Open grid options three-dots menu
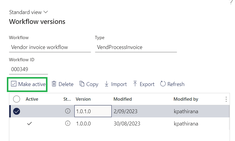This screenshot has width=235, height=141. point(226,99)
